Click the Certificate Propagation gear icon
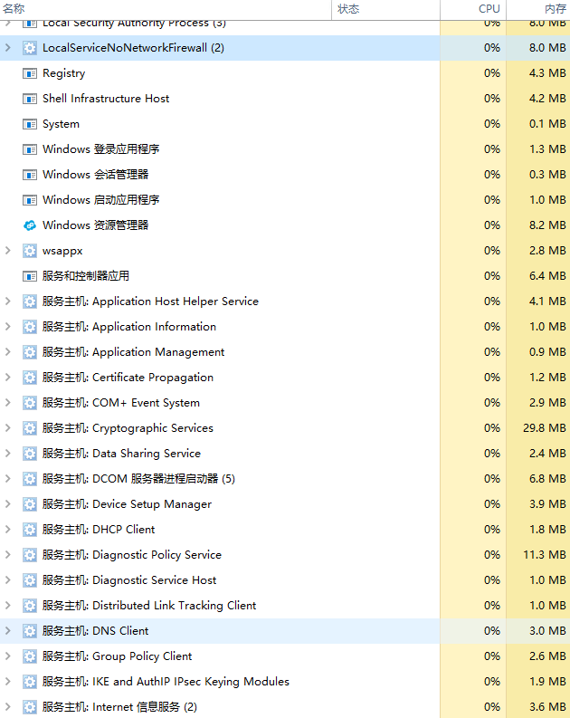570x718 pixels. pyautogui.click(x=30, y=378)
